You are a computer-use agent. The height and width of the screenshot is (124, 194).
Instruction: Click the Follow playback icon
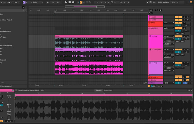48,2
